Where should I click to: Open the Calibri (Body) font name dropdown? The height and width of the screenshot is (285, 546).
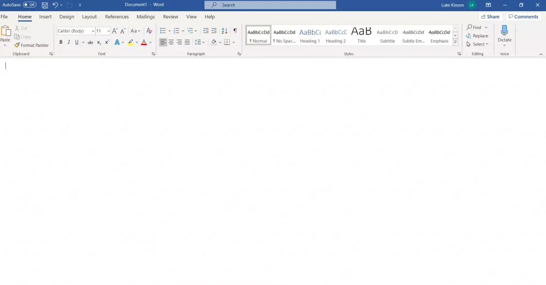[93, 31]
